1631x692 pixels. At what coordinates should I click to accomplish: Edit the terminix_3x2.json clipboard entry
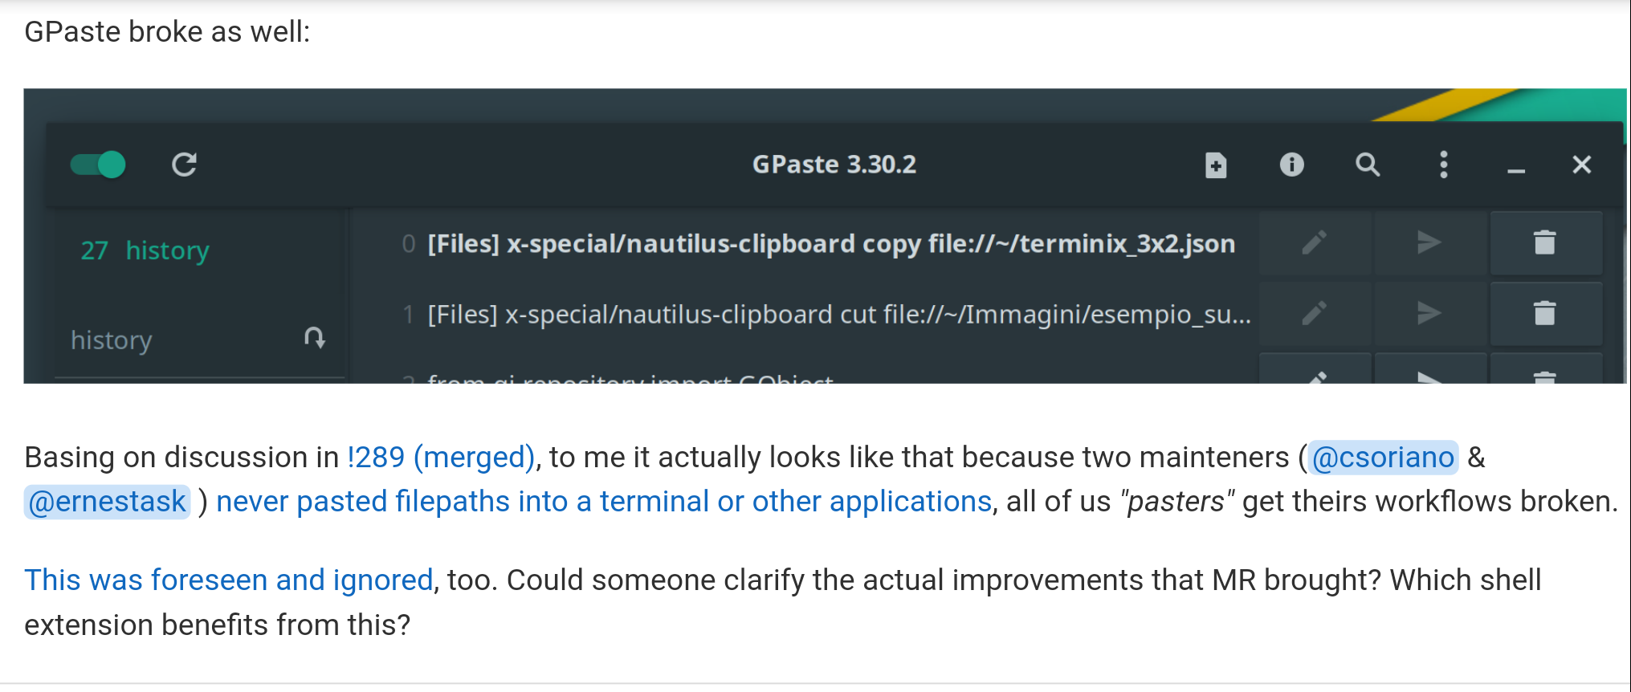coord(1315,242)
